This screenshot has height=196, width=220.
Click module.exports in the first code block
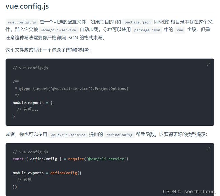(28, 103)
